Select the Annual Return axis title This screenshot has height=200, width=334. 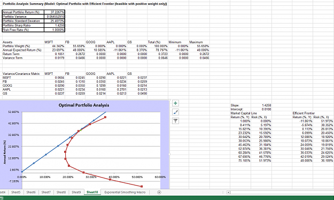pos(5,152)
